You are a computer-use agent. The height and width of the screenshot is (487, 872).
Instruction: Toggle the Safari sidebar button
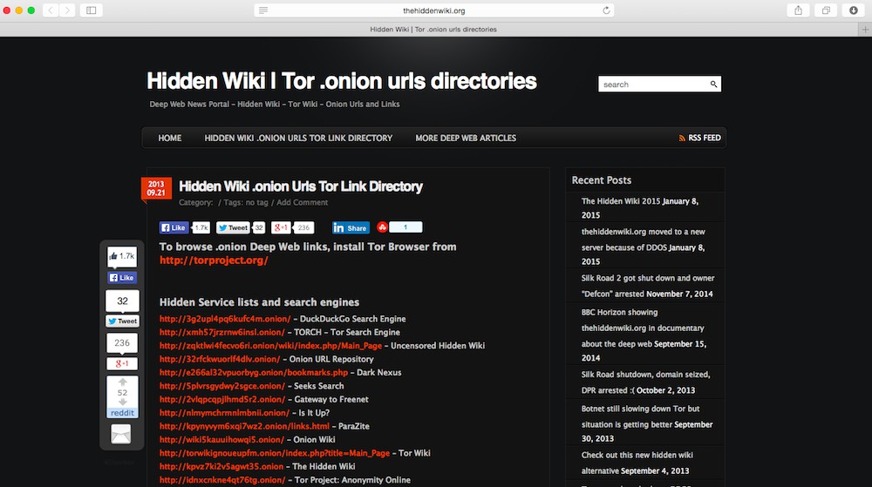tap(92, 10)
